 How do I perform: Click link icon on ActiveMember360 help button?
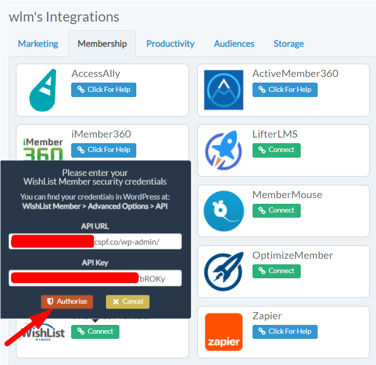pyautogui.click(x=262, y=89)
